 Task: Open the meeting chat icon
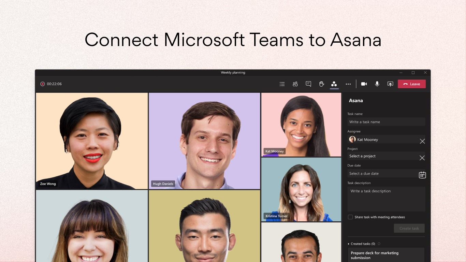tap(308, 84)
